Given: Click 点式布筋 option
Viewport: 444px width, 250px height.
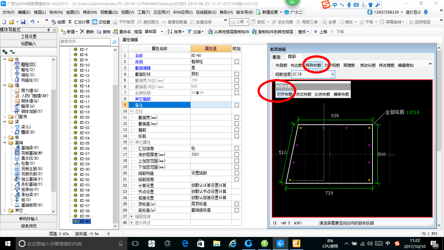Looking at the screenshot, I should [304, 94].
